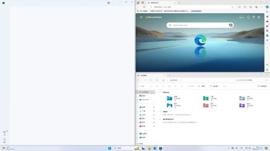270x151 pixels.
Task: Click Sign in on Microsoft Start
Action: point(241,17)
